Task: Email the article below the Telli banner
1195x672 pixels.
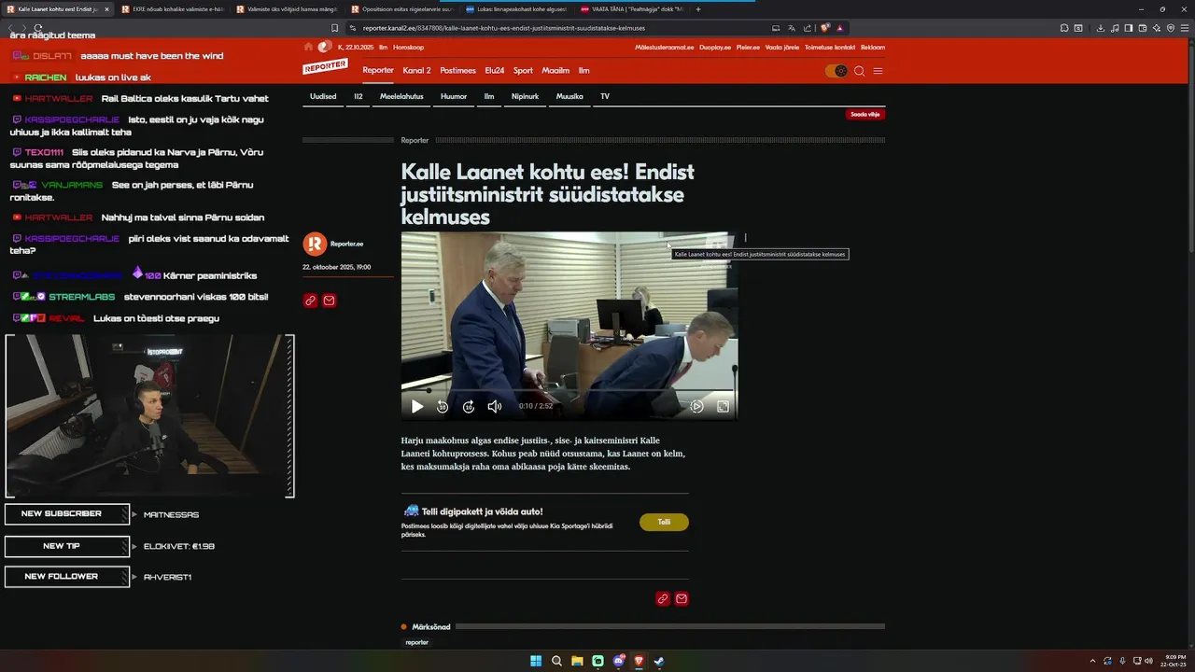Action: coord(682,599)
